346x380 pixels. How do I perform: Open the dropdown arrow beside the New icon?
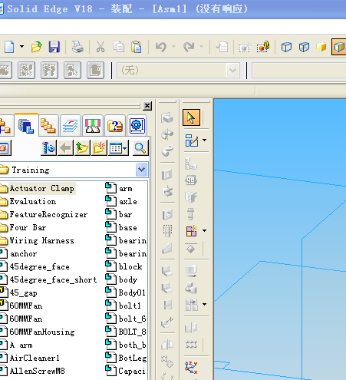[22, 47]
